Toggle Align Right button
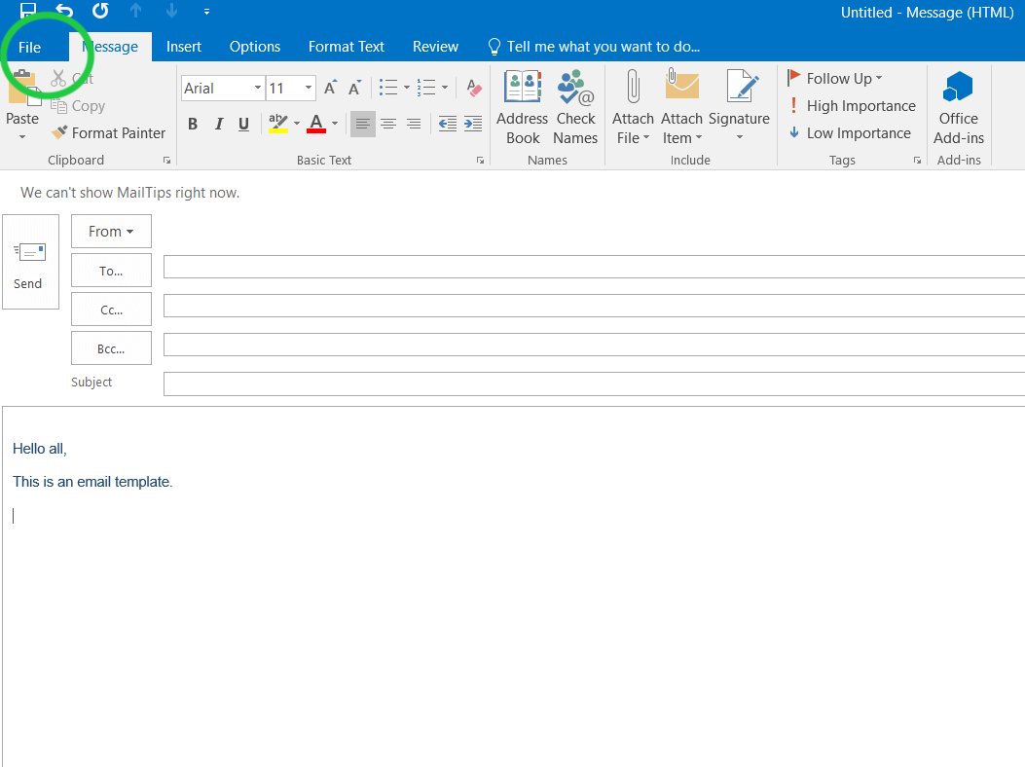 click(414, 124)
